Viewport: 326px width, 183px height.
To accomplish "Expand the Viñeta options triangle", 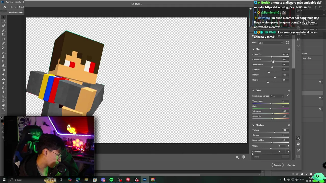I will (x=288, y=146).
